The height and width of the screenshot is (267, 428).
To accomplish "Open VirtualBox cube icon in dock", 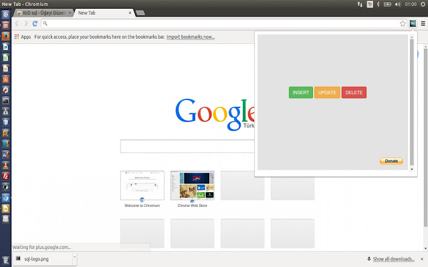I will pyautogui.click(x=5, y=122).
